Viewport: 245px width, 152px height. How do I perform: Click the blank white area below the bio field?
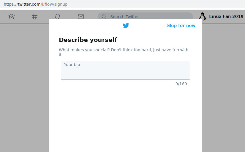point(125,119)
